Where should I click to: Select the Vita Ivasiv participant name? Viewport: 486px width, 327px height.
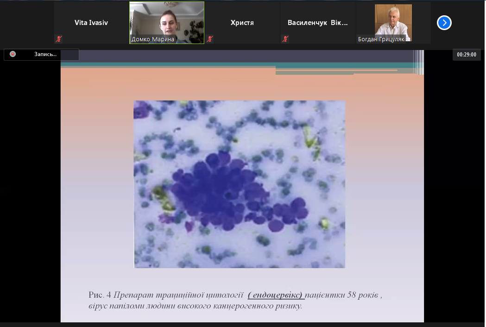tap(91, 22)
